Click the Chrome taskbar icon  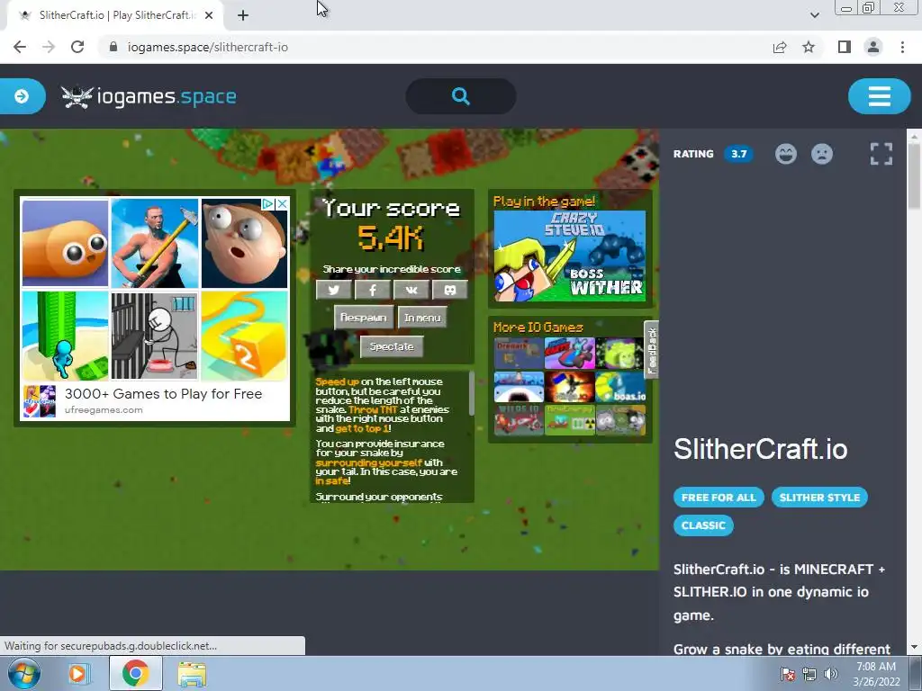tap(135, 673)
